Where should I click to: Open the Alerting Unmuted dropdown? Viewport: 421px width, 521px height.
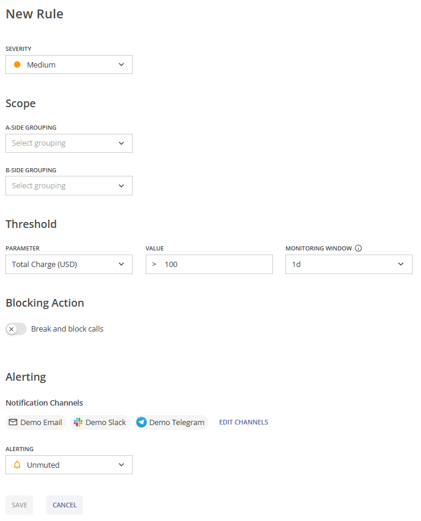69,465
